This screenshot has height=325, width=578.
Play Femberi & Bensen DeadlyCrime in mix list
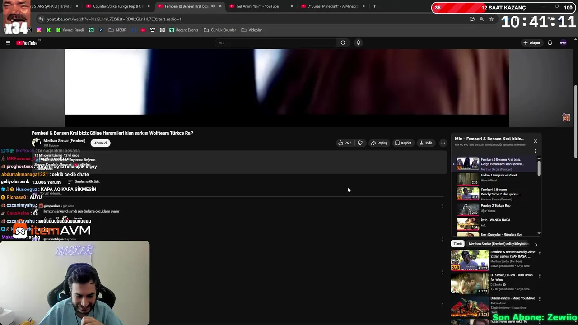(495, 194)
